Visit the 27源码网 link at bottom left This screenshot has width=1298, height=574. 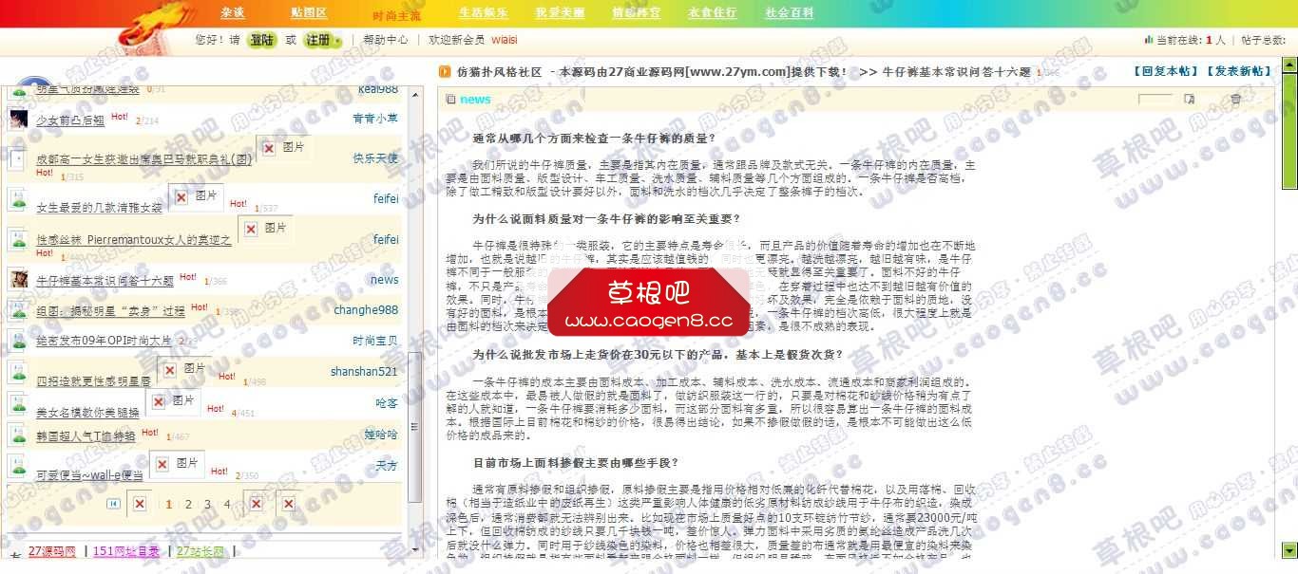(50, 550)
